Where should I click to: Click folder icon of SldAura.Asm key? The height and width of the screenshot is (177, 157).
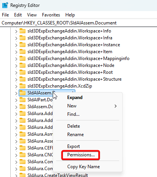pos(23,134)
